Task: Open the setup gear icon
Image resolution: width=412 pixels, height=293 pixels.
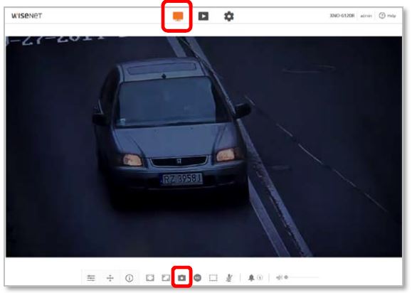Action: 228,16
